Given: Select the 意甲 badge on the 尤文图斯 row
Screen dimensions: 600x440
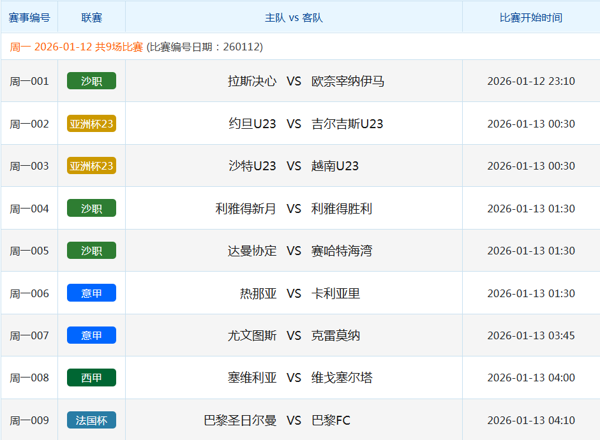Looking at the screenshot, I should [91, 335].
